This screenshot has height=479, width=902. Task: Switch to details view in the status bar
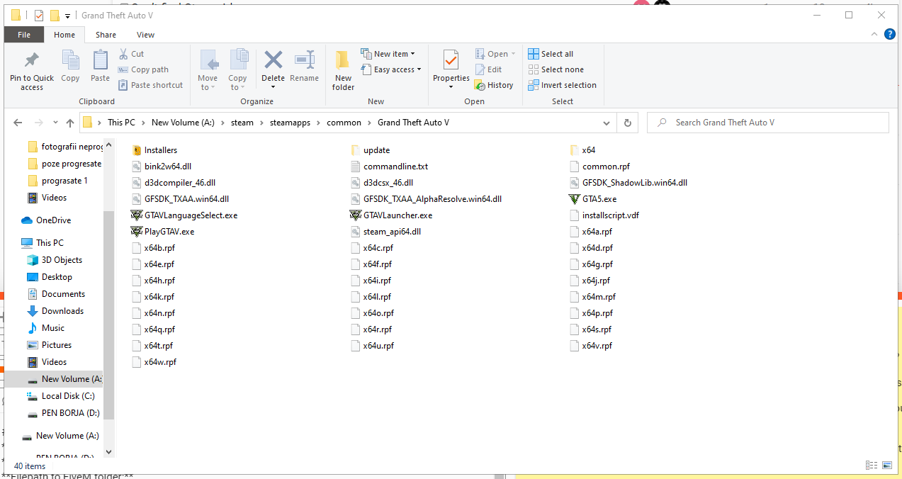tap(871, 466)
